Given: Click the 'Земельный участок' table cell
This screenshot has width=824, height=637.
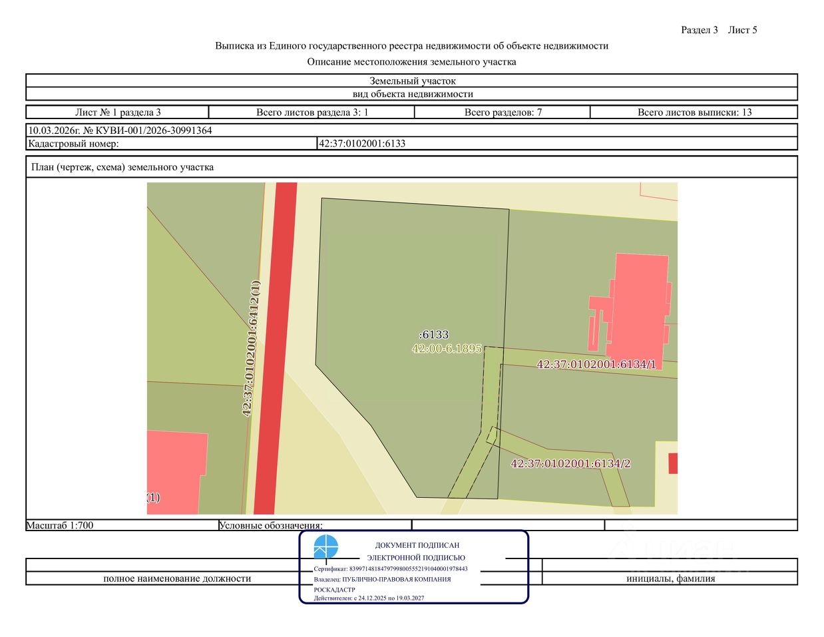Looking at the screenshot, I should coord(412,81).
